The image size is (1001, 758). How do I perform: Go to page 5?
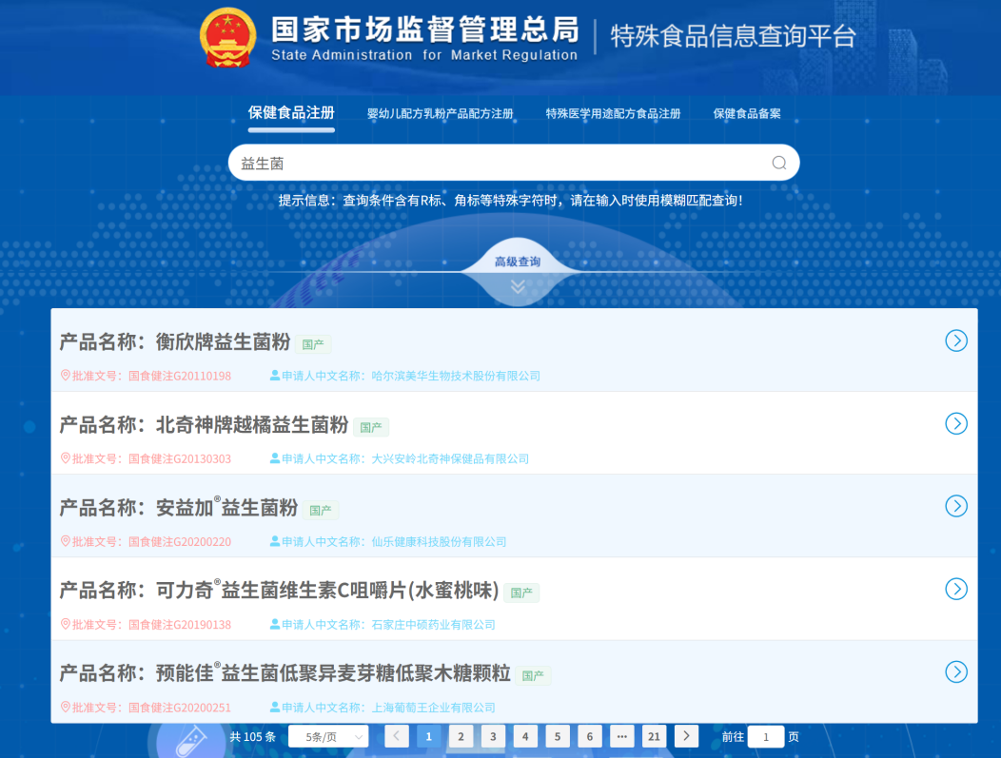(558, 736)
